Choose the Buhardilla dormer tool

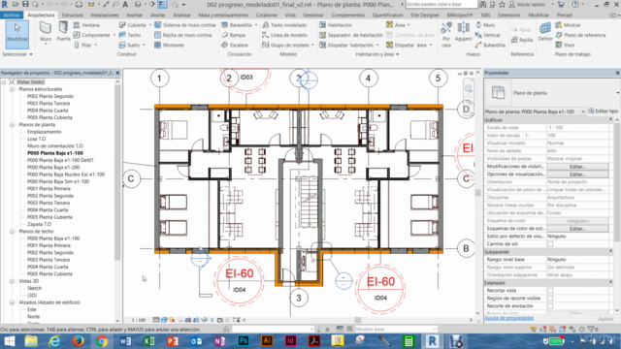(490, 46)
